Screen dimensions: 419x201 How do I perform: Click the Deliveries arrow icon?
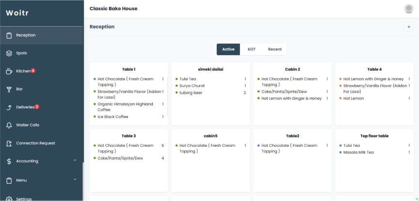point(9,107)
